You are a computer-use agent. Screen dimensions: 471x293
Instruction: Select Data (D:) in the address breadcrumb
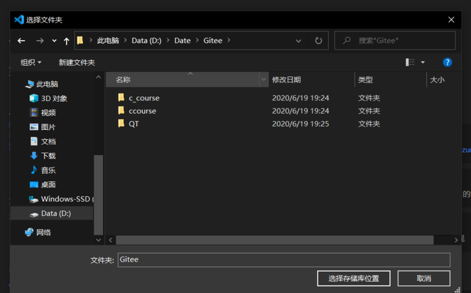[146, 41]
